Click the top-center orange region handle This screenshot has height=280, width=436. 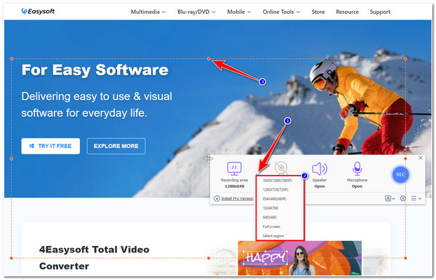209,59
